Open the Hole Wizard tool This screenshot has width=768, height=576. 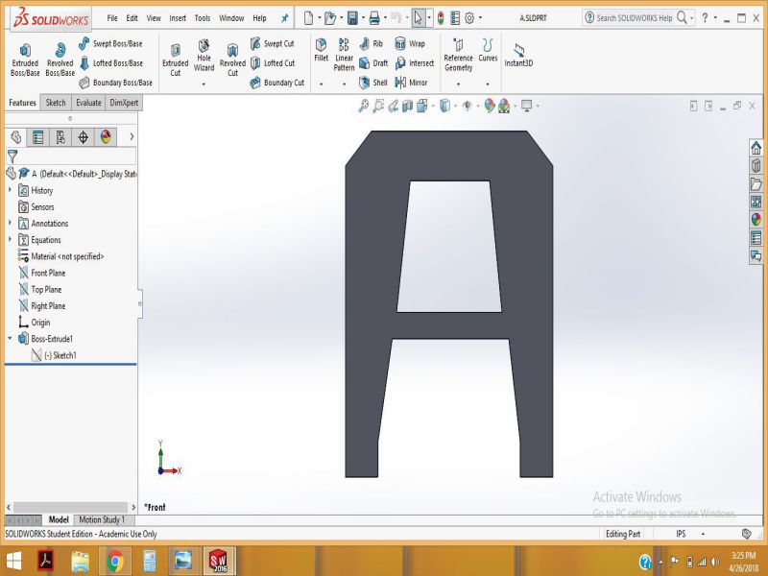point(204,55)
